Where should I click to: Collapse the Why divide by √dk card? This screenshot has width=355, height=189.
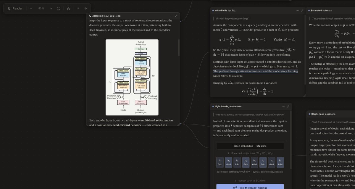(298, 10)
